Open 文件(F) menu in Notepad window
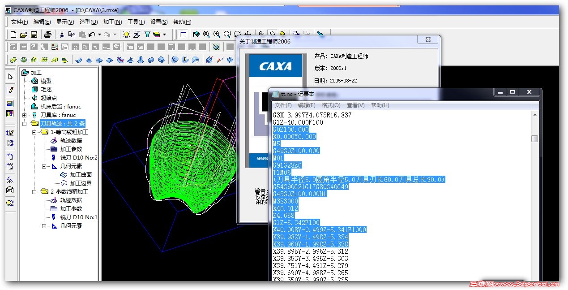The width and height of the screenshot is (568, 290). coord(283,105)
